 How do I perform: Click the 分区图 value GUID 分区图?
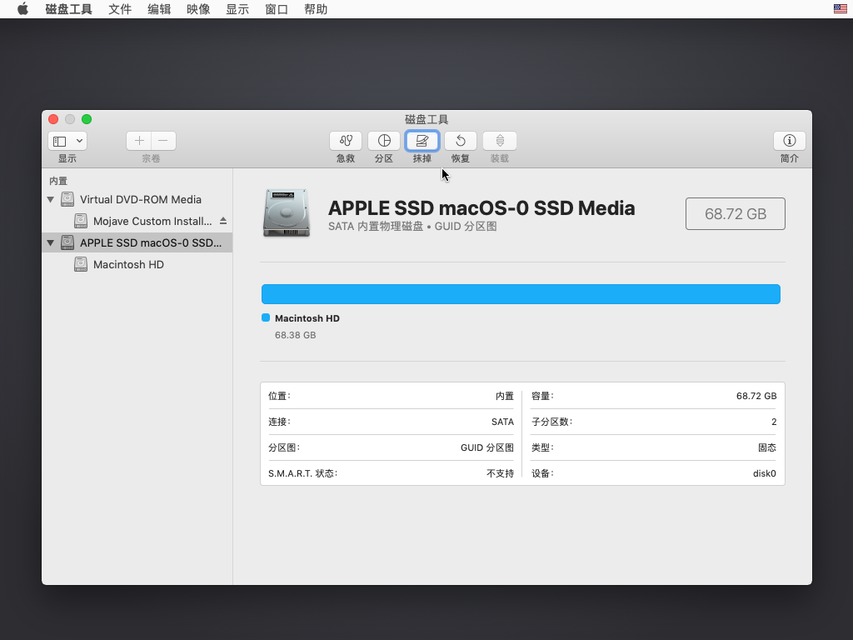(486, 447)
